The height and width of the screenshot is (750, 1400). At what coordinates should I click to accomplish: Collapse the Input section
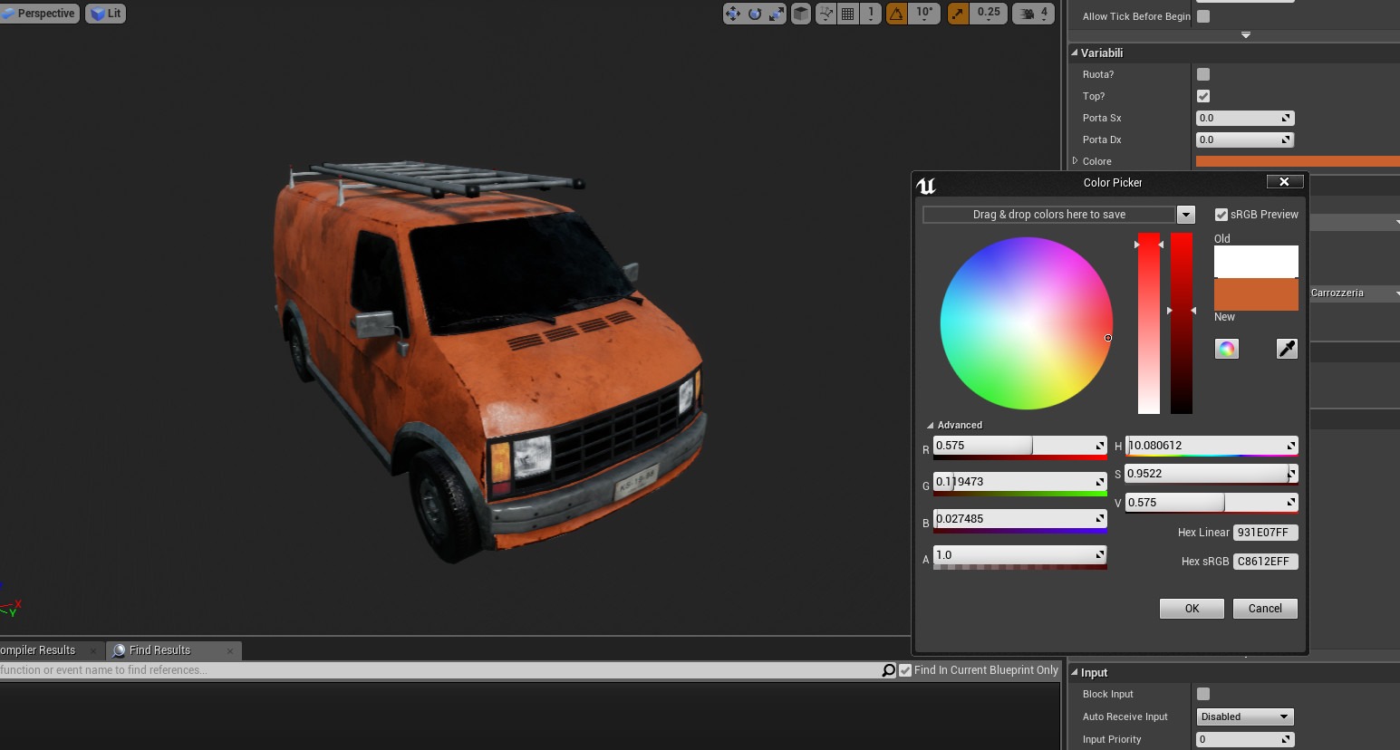1075,672
